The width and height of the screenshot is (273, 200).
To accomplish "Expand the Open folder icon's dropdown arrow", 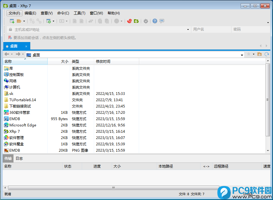I will (24, 21).
